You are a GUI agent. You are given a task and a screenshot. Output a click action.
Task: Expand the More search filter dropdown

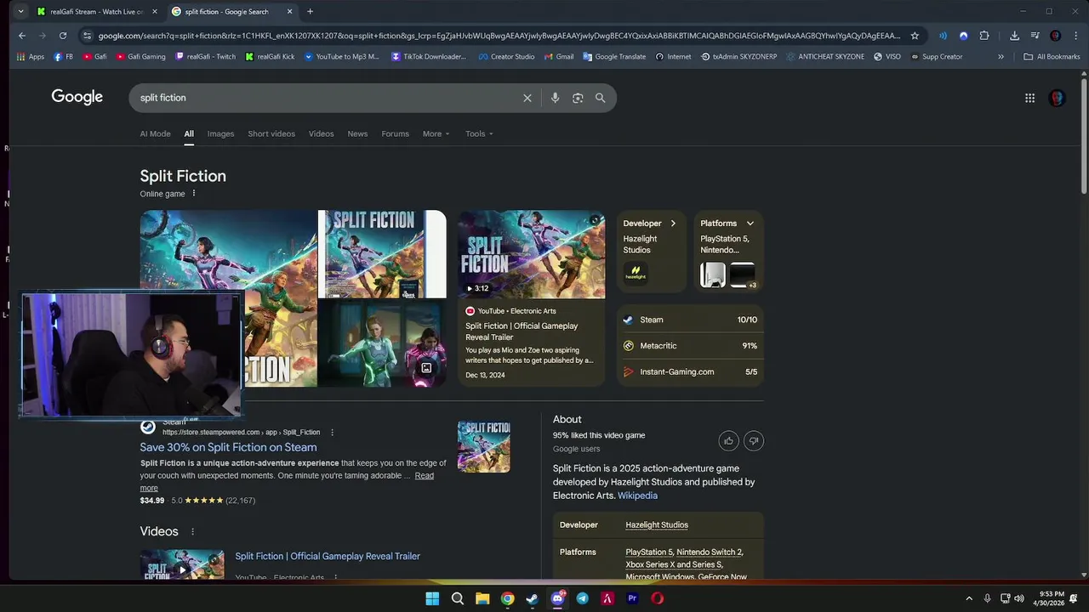click(436, 133)
